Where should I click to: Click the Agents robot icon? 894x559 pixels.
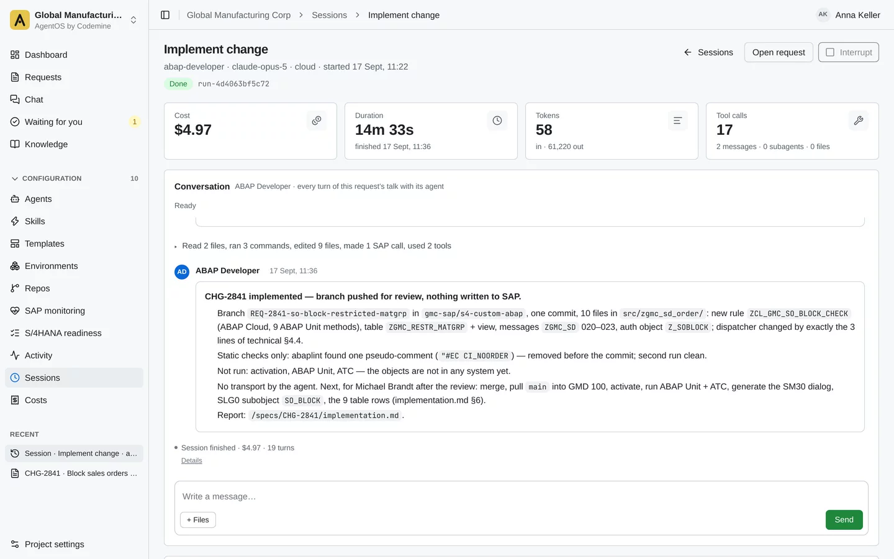point(15,199)
